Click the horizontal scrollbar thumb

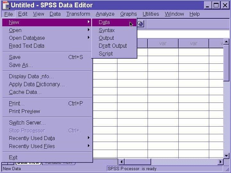coord(138,162)
